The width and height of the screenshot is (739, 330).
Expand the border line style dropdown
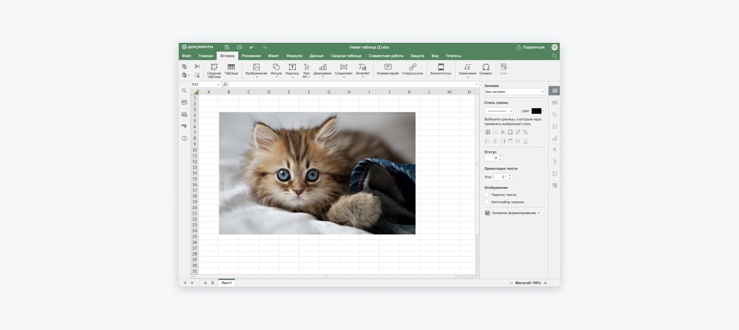(499, 111)
